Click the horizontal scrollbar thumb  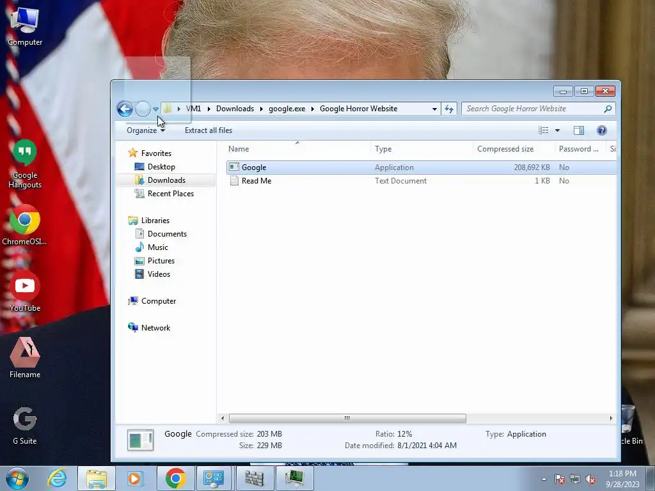pos(347,418)
